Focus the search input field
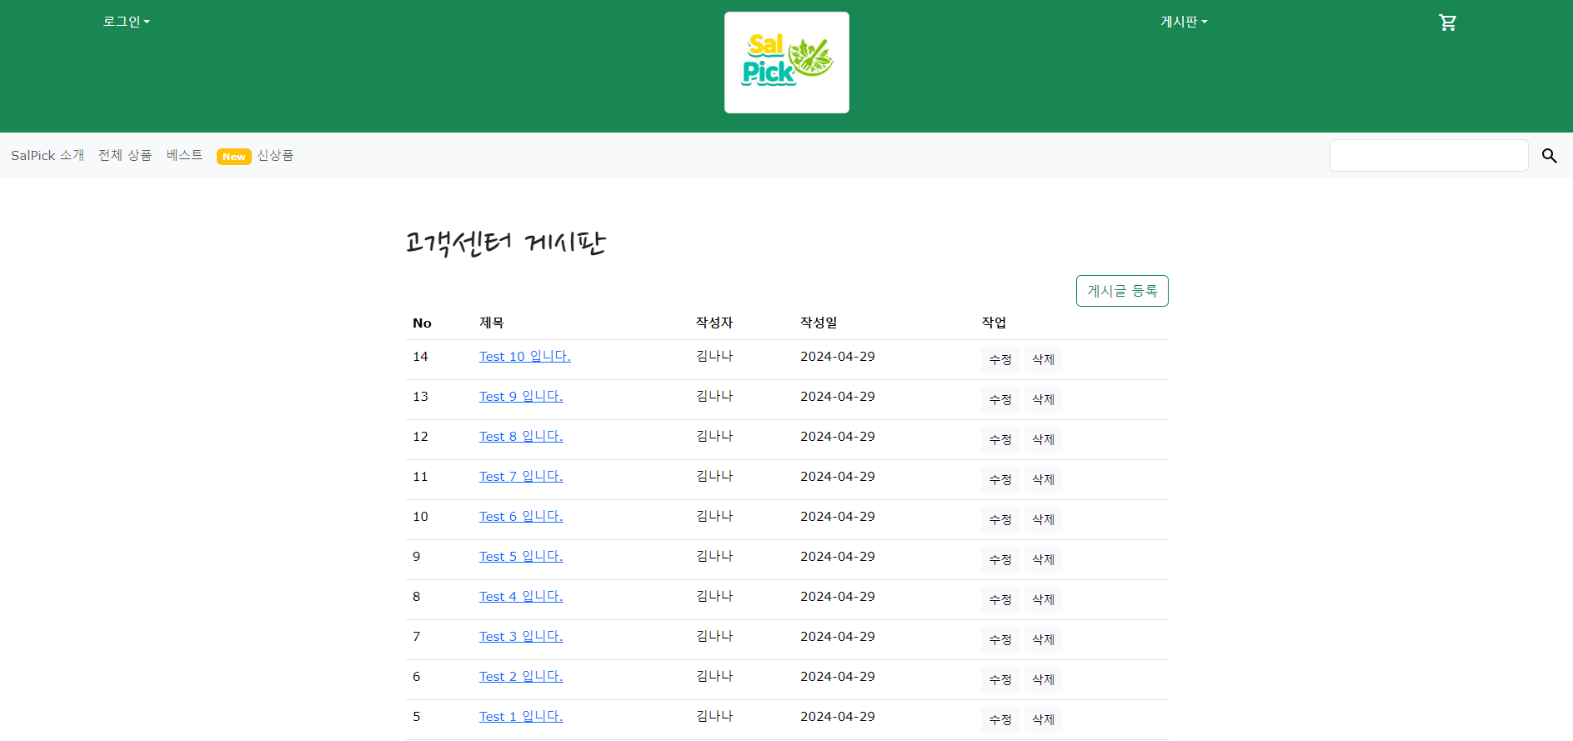The height and width of the screenshot is (741, 1573). [x=1429, y=156]
